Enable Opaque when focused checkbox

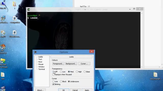click(x=53, y=75)
